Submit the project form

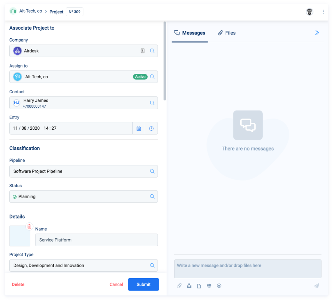click(143, 284)
